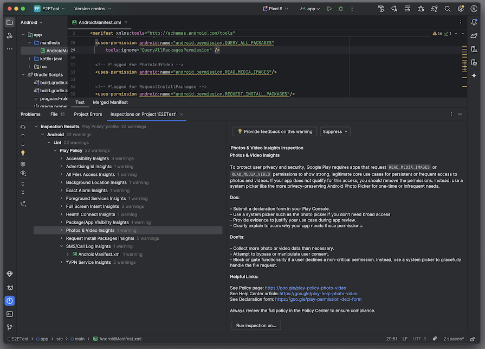Toggle the eye preview icon in inspections toolbar
485x349 pixels.
[x=23, y=173]
